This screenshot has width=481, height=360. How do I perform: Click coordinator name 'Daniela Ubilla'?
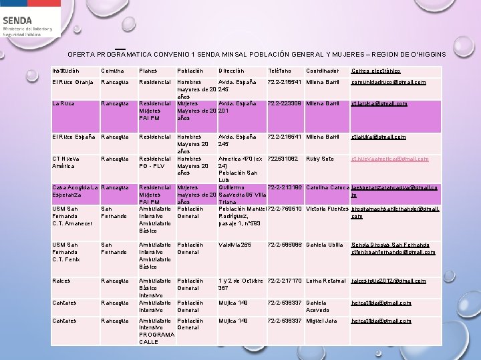point(325,245)
